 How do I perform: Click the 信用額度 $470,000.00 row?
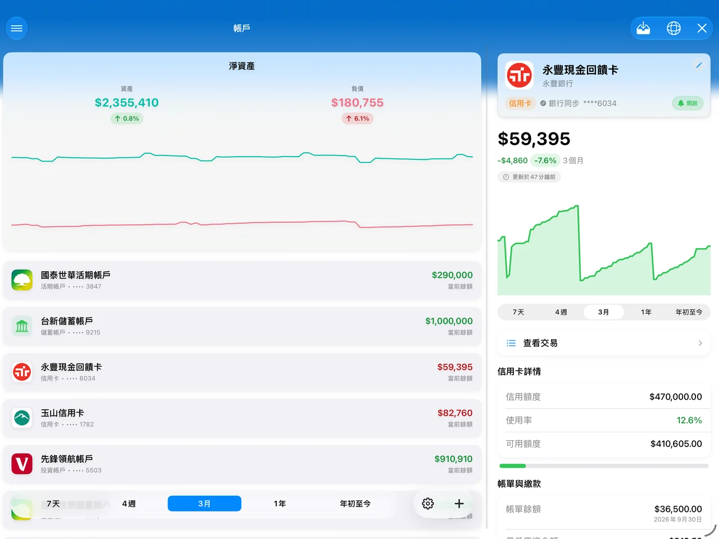(x=604, y=397)
